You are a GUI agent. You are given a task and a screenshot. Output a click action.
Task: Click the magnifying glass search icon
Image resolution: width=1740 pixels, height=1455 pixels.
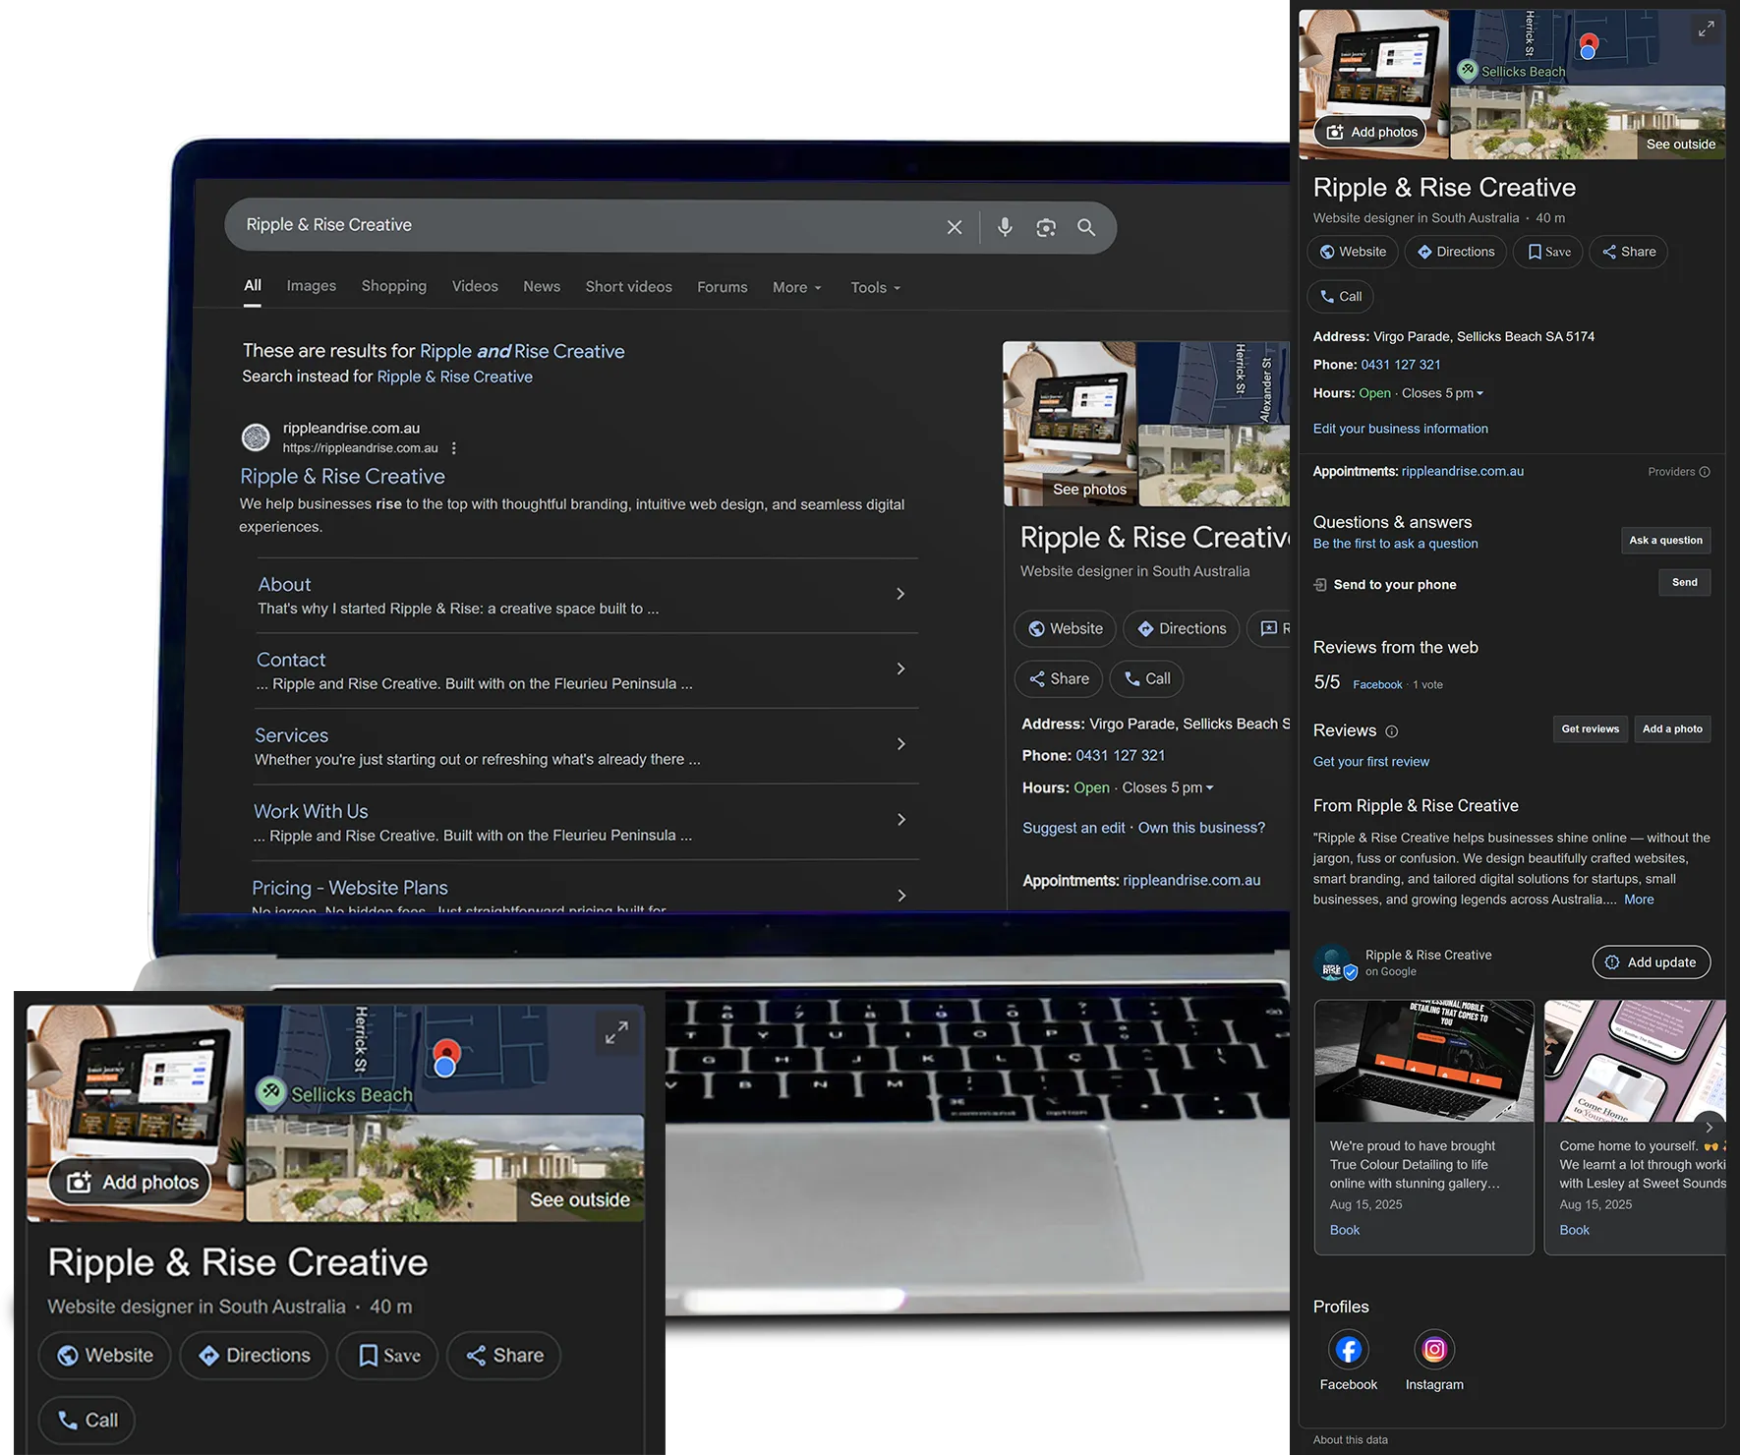click(x=1086, y=227)
